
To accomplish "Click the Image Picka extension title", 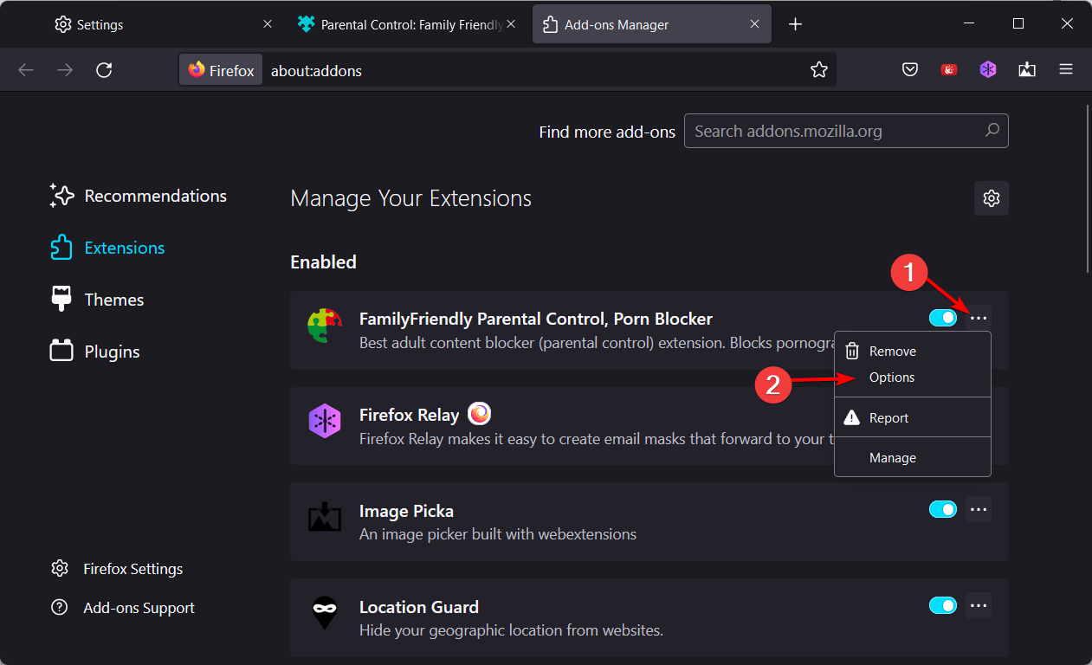I will [x=406, y=511].
